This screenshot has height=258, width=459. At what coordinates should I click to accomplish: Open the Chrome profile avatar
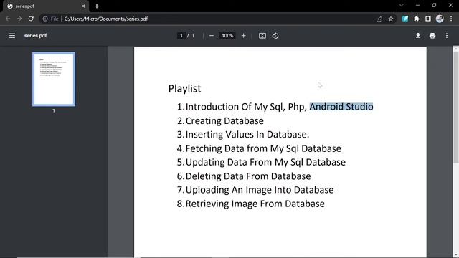440,19
